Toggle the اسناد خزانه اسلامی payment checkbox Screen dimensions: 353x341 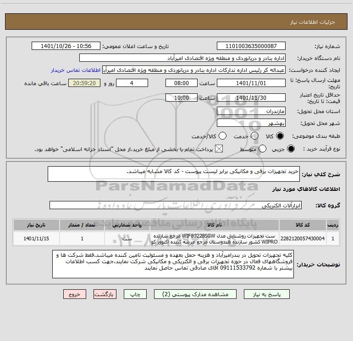pyautogui.click(x=219, y=149)
